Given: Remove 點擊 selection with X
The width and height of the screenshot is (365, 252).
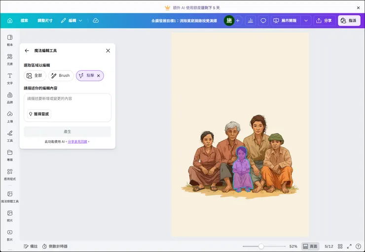Looking at the screenshot, I should click(99, 76).
